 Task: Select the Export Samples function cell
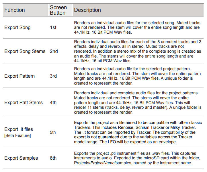21,158
